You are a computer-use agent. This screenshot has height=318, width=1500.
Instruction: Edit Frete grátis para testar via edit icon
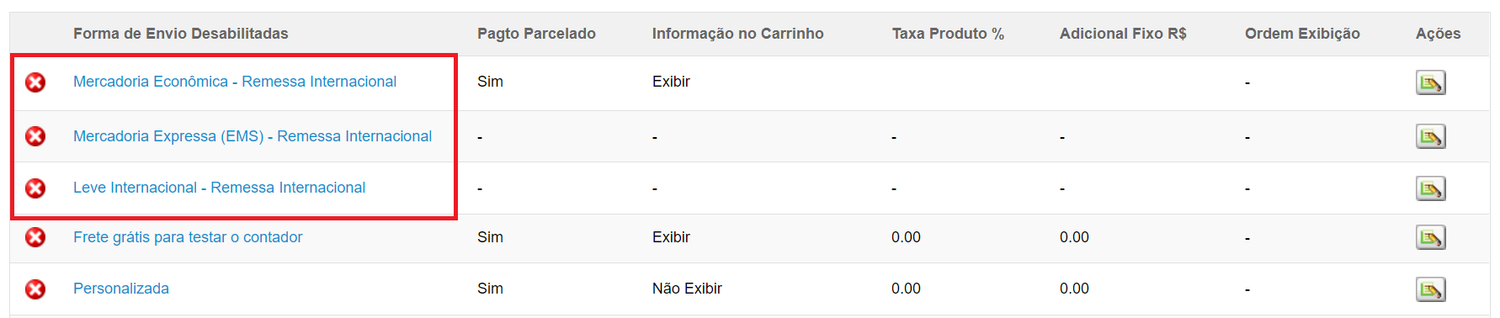tap(1430, 237)
